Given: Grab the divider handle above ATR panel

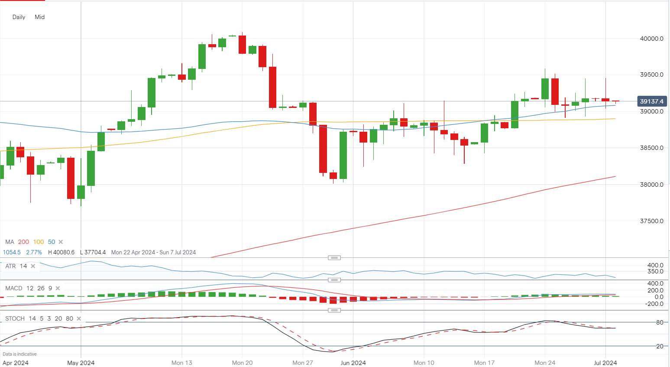Looking at the screenshot, I should [334, 258].
